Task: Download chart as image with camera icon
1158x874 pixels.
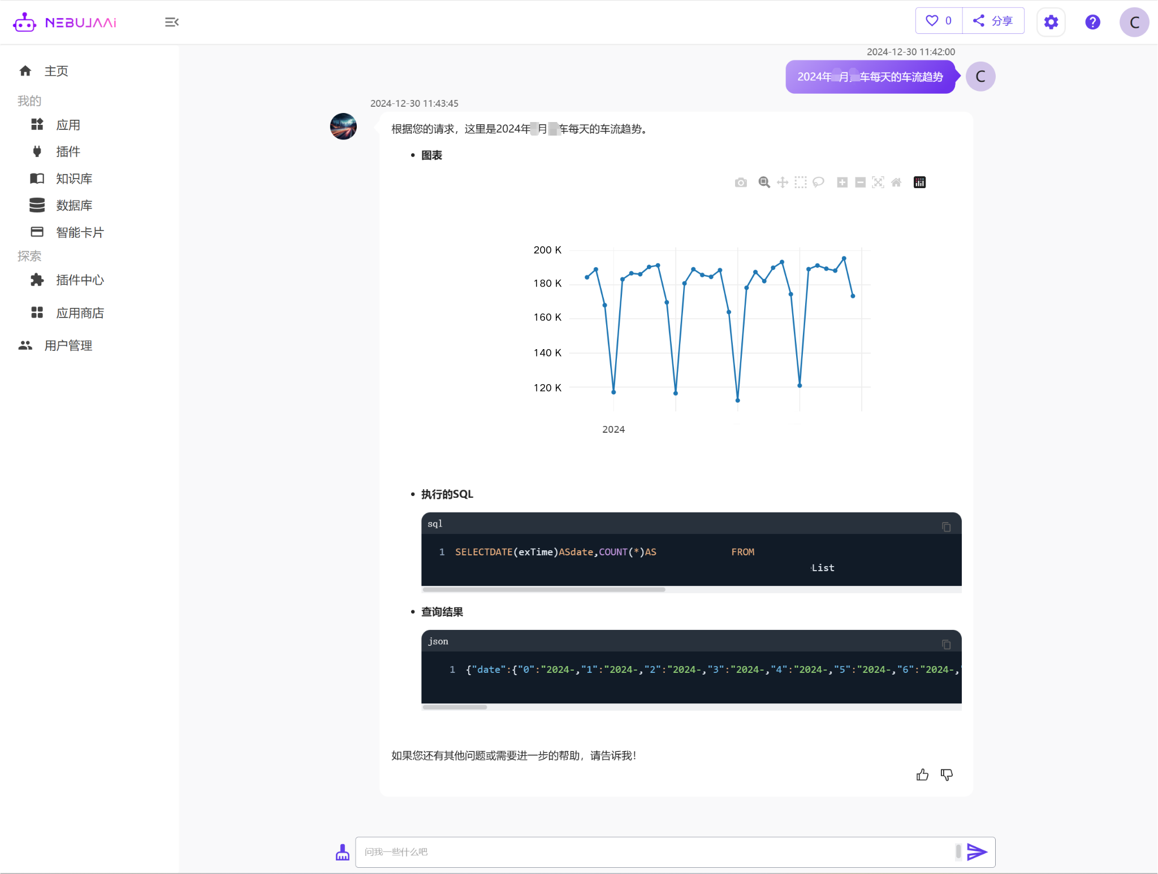Action: pos(741,182)
